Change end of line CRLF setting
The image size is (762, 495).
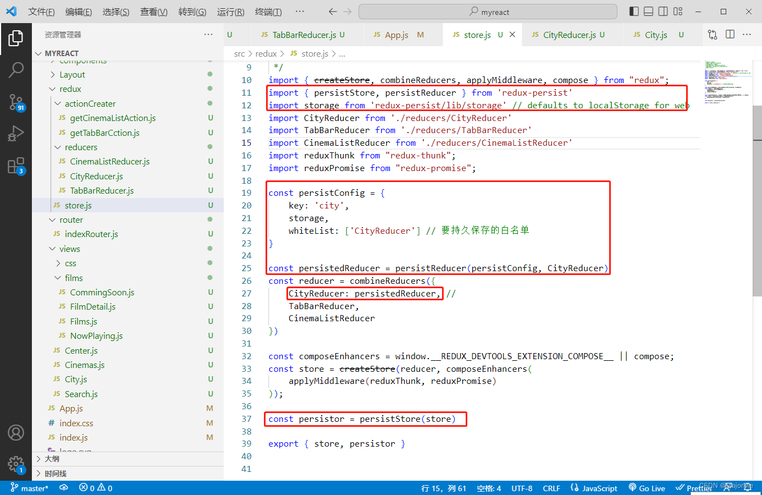tap(551, 488)
